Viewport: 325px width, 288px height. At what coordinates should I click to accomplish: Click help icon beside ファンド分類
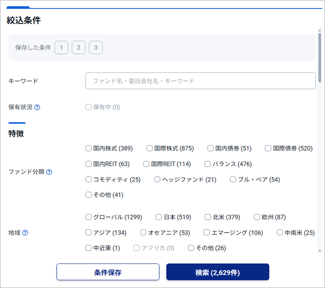point(49,172)
